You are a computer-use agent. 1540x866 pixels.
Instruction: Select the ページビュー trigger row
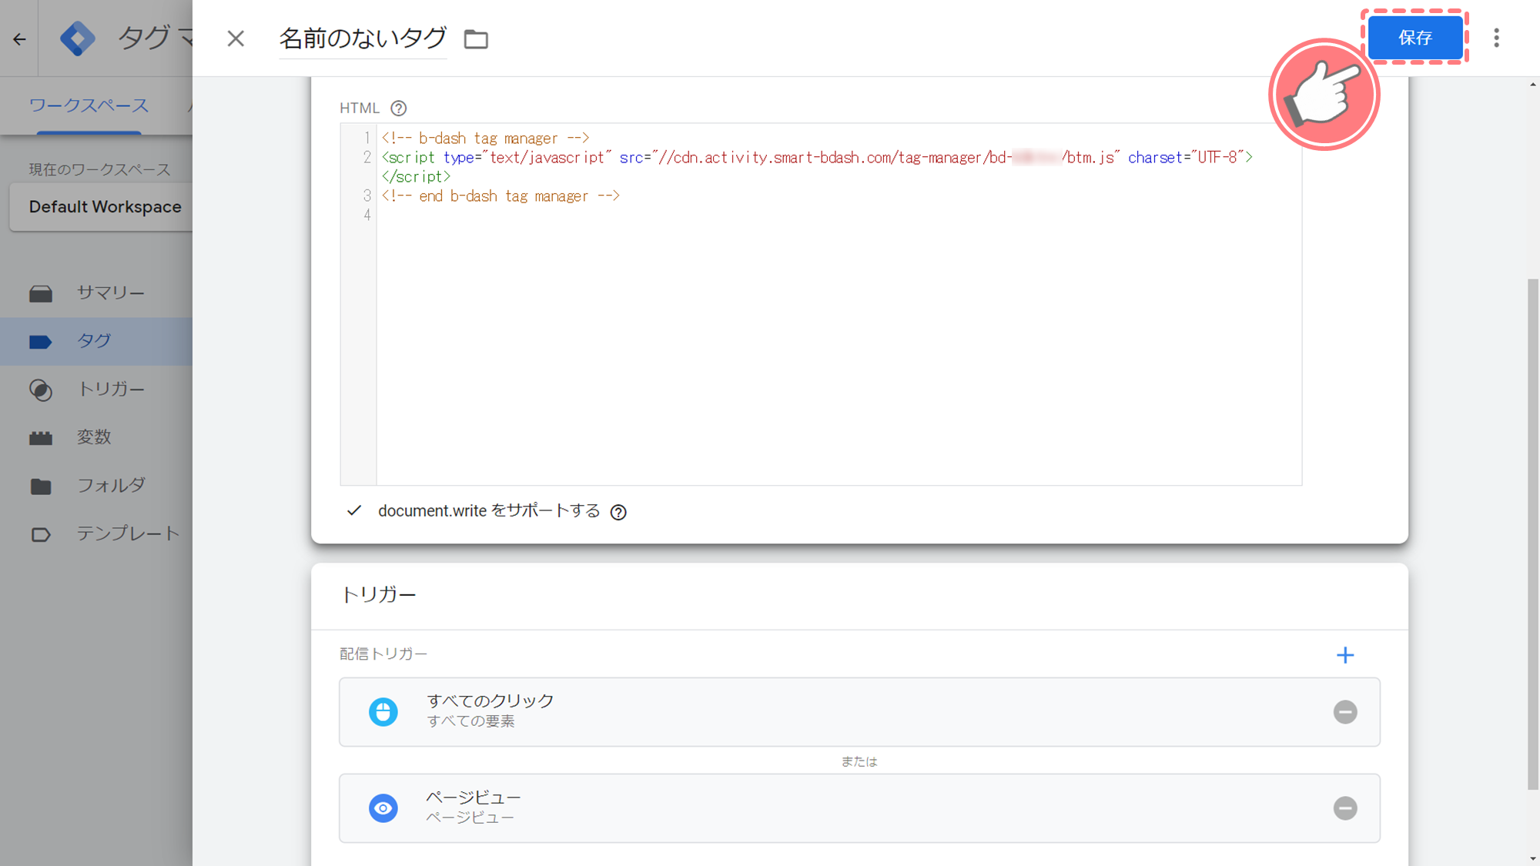click(859, 808)
